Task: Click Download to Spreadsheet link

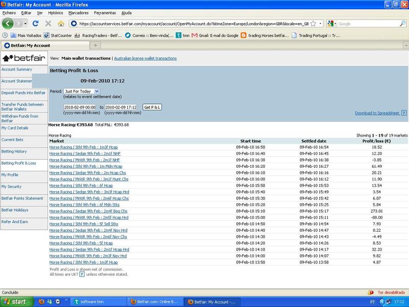Action: point(377,113)
